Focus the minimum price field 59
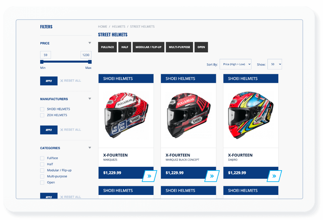 click(46, 55)
